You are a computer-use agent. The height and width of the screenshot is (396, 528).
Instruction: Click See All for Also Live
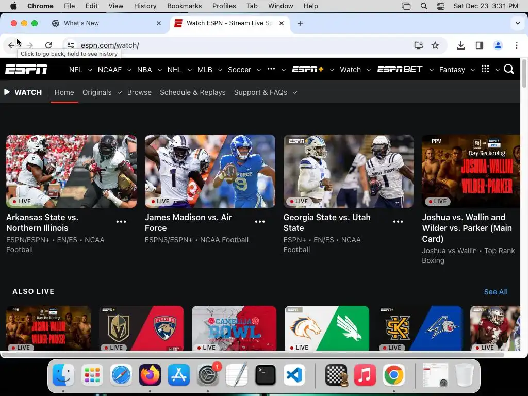click(x=496, y=292)
